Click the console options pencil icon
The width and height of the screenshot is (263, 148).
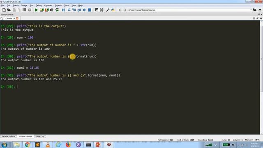tap(257, 18)
